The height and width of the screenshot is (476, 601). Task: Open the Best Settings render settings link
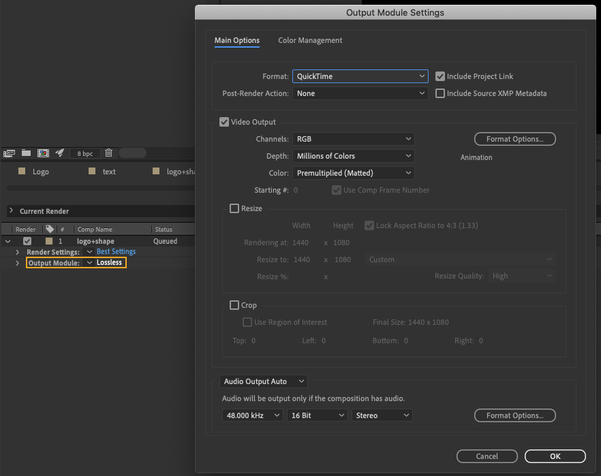[x=116, y=252]
